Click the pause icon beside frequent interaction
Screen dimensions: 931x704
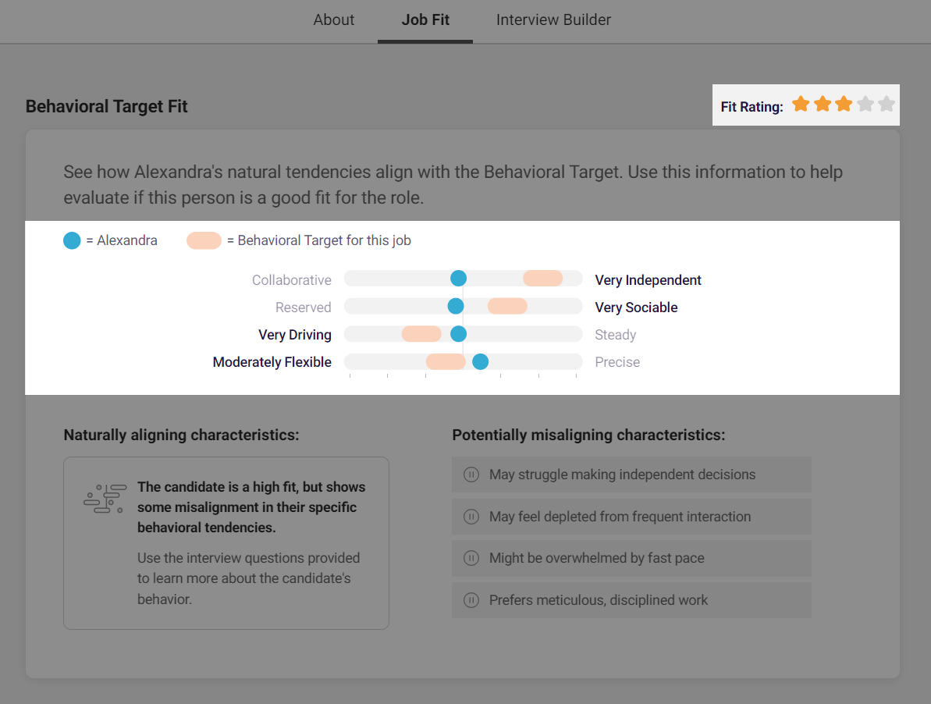pyautogui.click(x=471, y=517)
